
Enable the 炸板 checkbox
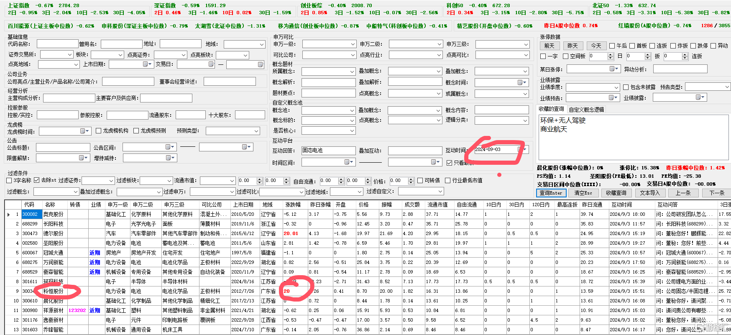pyautogui.click(x=673, y=46)
